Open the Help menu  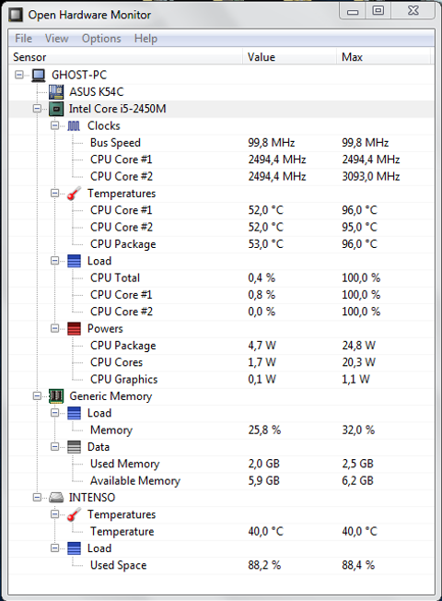(x=145, y=39)
